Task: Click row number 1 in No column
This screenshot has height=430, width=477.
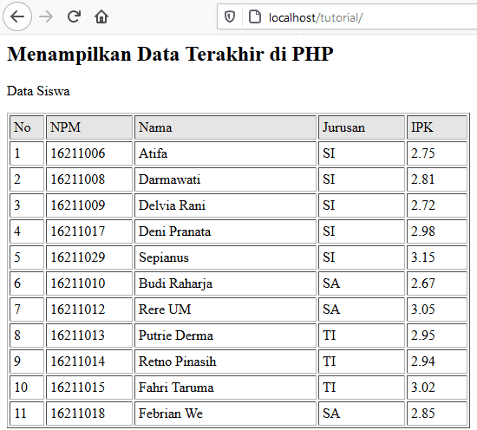Action: pos(27,153)
